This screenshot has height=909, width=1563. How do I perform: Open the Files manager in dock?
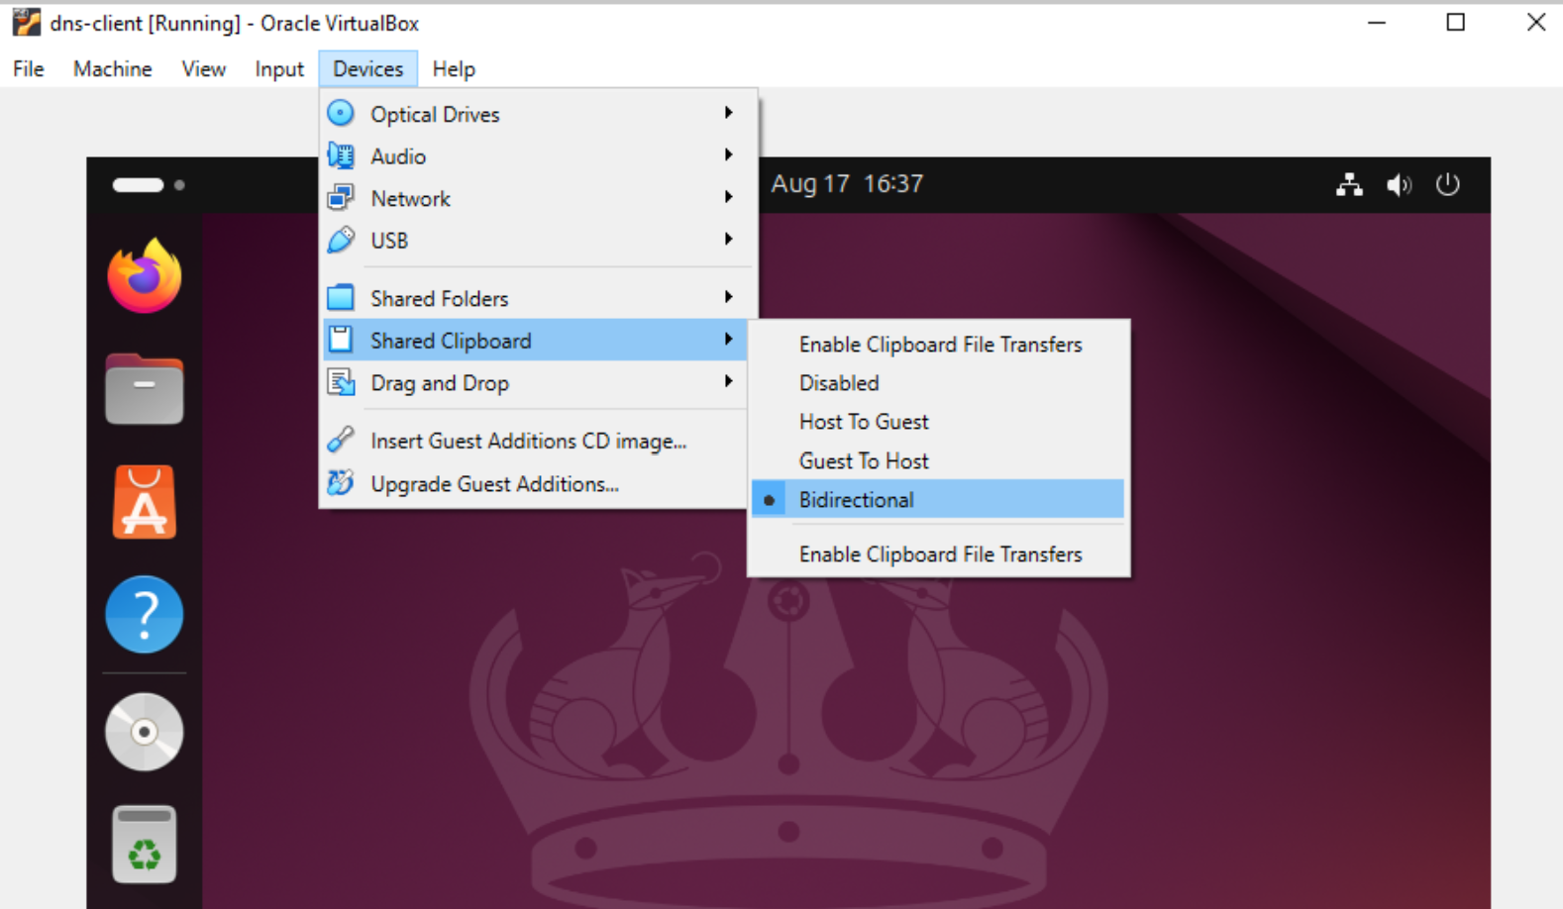[145, 388]
